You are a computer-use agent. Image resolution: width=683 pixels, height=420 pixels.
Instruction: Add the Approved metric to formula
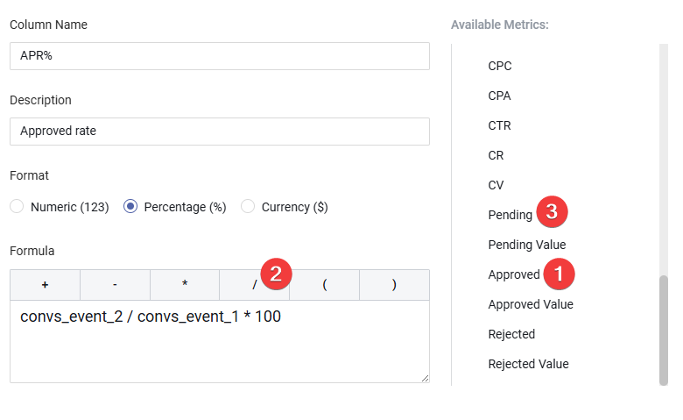tap(514, 274)
